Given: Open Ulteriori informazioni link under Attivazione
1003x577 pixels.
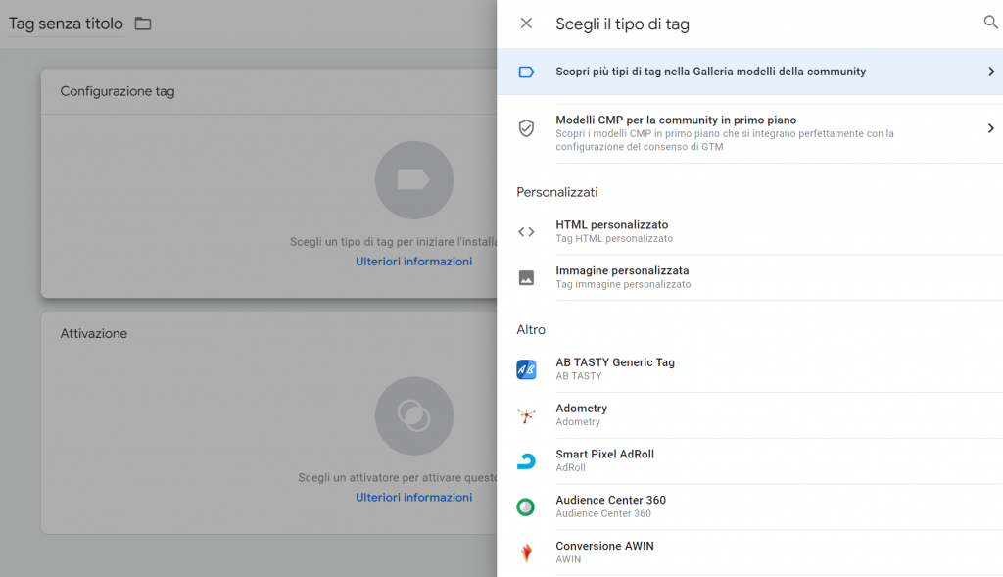Looking at the screenshot, I should (x=414, y=497).
